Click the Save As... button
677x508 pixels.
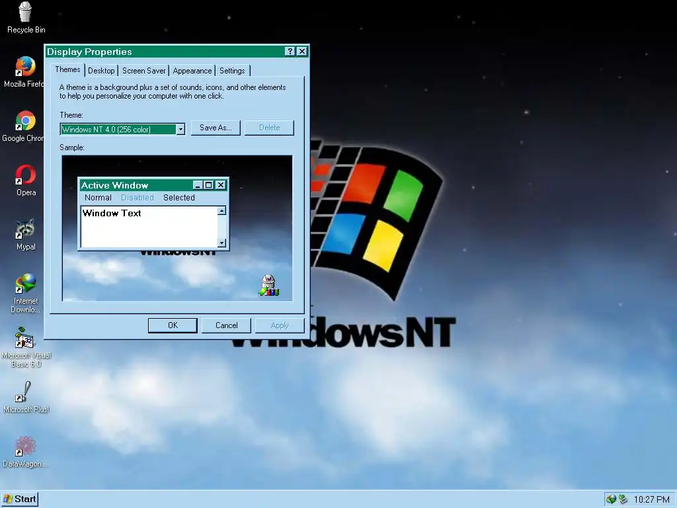point(216,128)
